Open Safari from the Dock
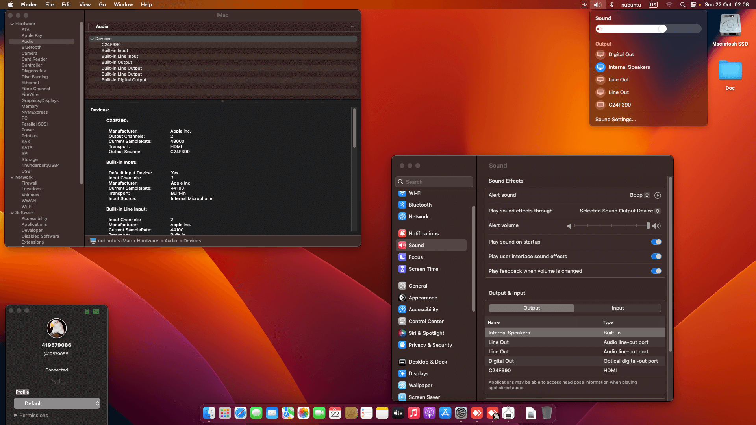This screenshot has height=425, width=756. click(241, 413)
